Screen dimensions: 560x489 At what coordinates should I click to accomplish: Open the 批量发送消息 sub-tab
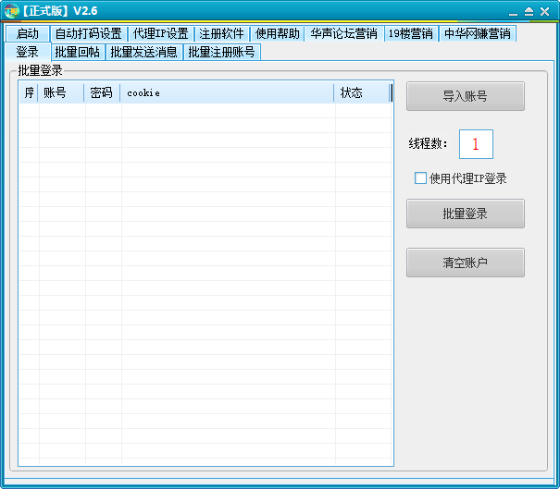point(143,52)
